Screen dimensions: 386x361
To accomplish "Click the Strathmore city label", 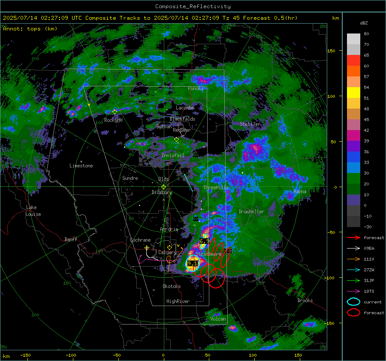I will coord(208,254).
